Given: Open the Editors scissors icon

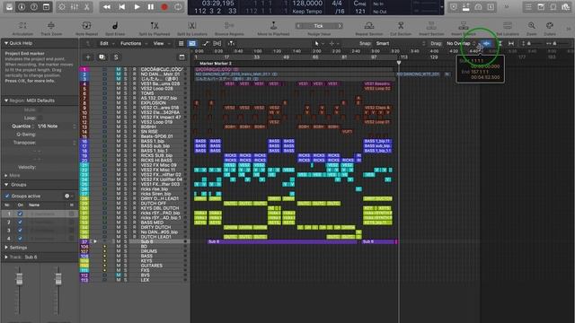Looking at the screenshot, I should point(87,7).
